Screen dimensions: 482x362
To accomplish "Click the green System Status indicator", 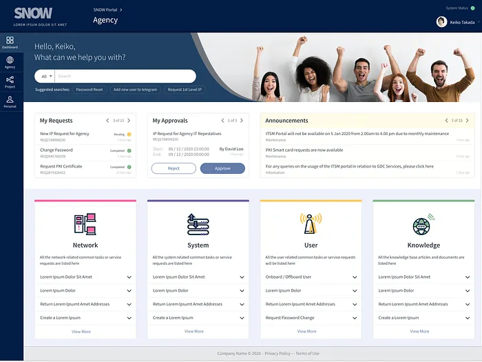I will 473,8.
